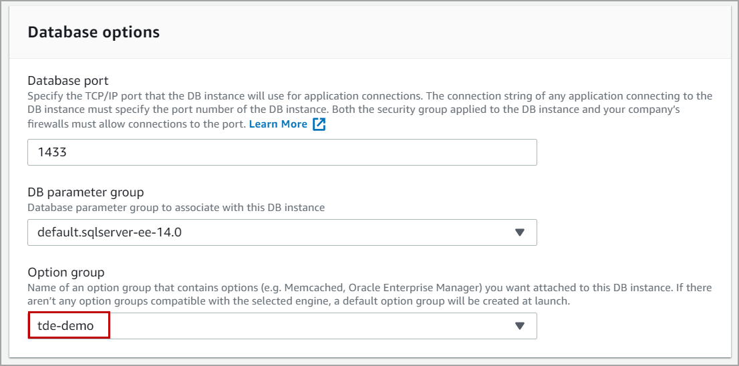Click the parameter group helper text
The height and width of the screenshot is (366, 739).
click(176, 208)
